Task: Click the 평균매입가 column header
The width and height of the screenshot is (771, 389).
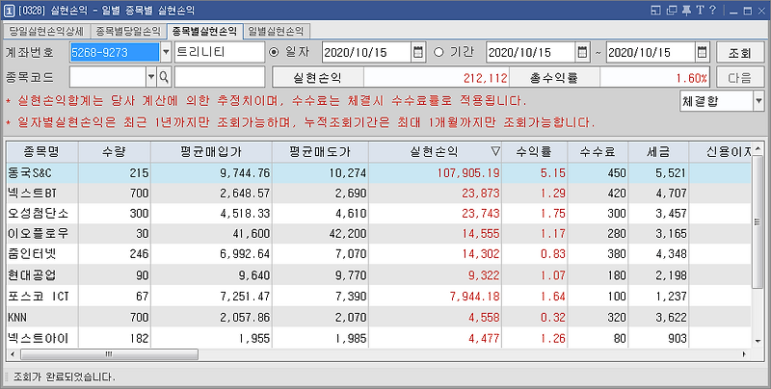Action: (211, 152)
